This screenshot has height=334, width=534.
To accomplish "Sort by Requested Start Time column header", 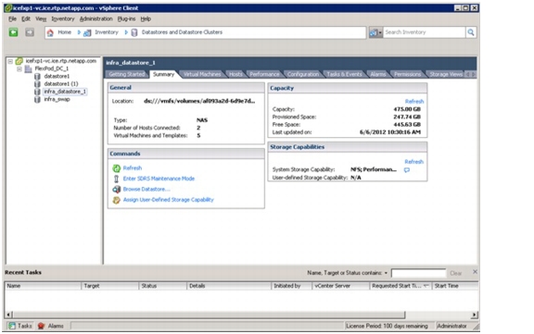I will 400,286.
